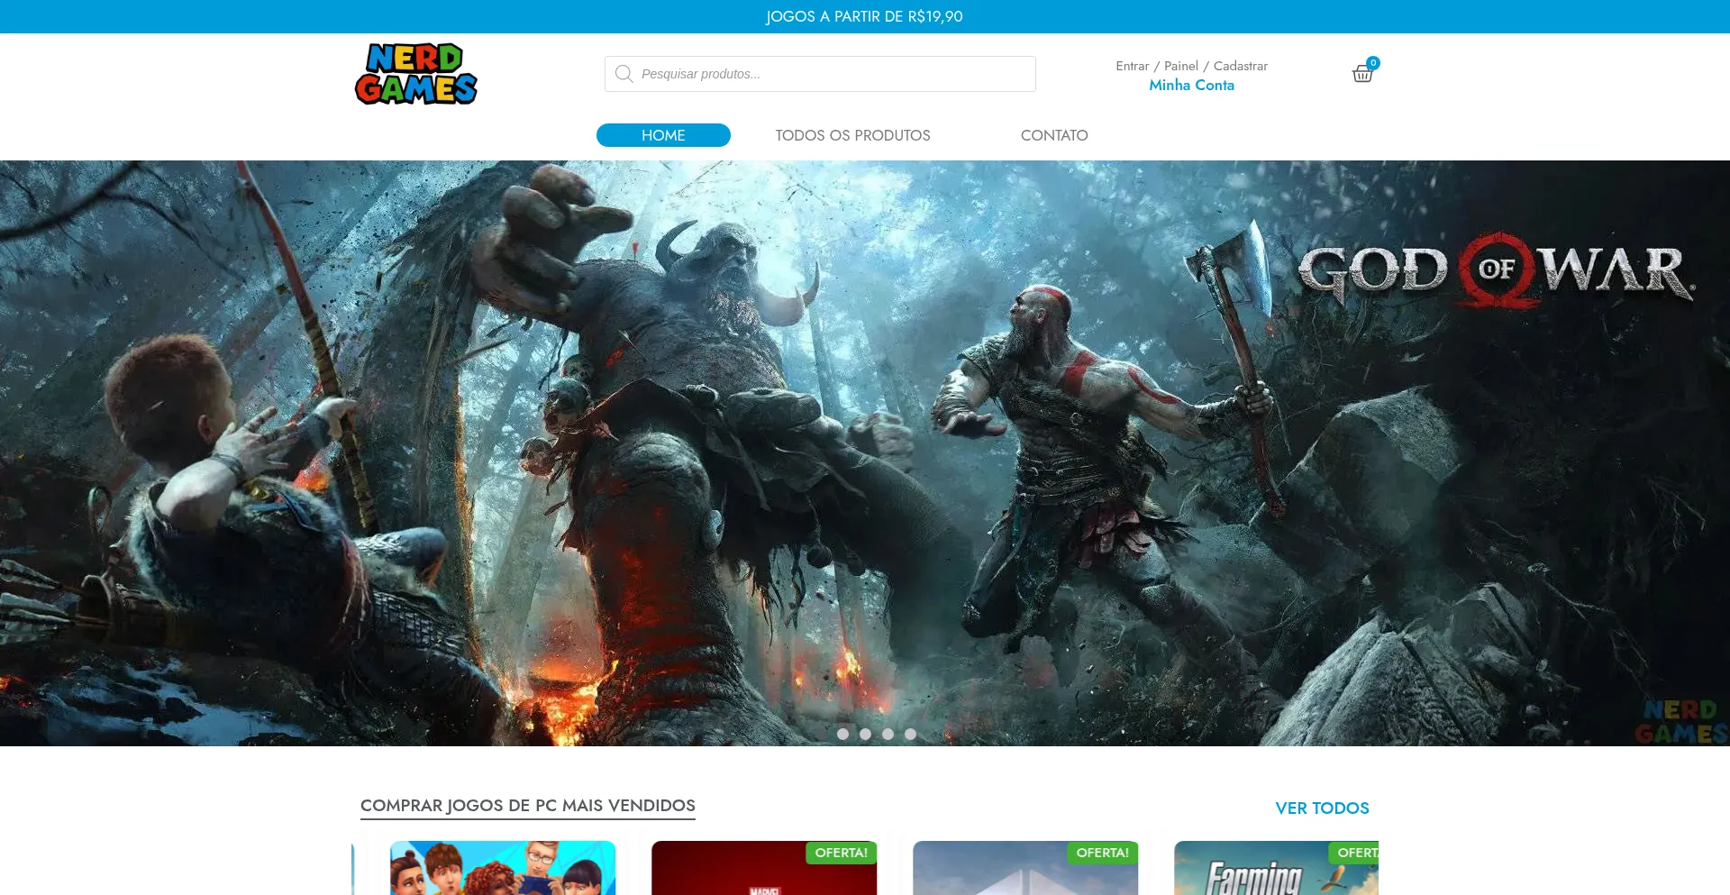
Task: Open the HOME menu item
Action: coord(663,135)
